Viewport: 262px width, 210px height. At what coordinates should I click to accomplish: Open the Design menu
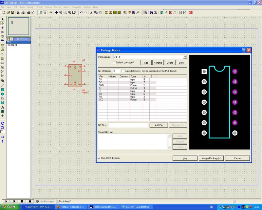30,7
